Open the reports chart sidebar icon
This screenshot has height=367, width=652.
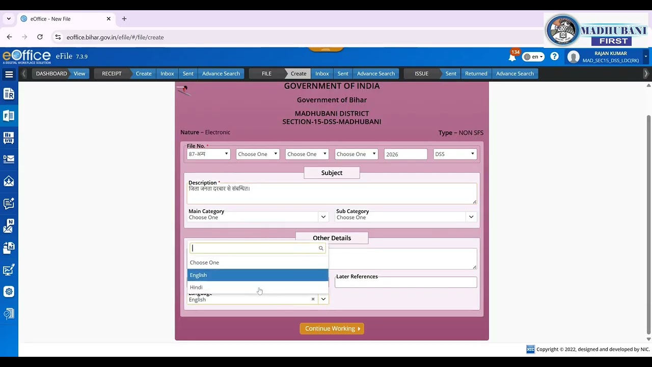point(9,270)
